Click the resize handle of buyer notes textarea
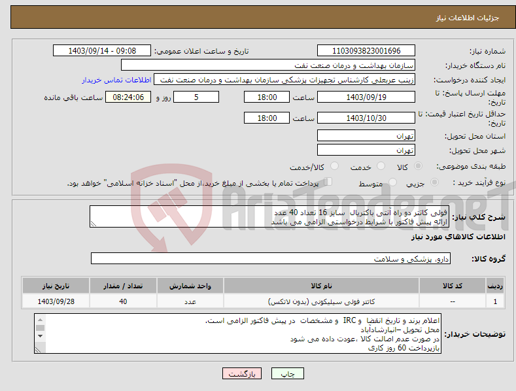Image resolution: width=516 pixels, height=391 pixels. 38,350
